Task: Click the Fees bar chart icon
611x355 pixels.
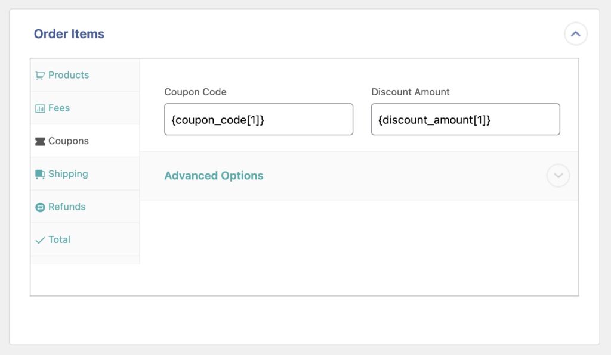Action: [x=40, y=108]
